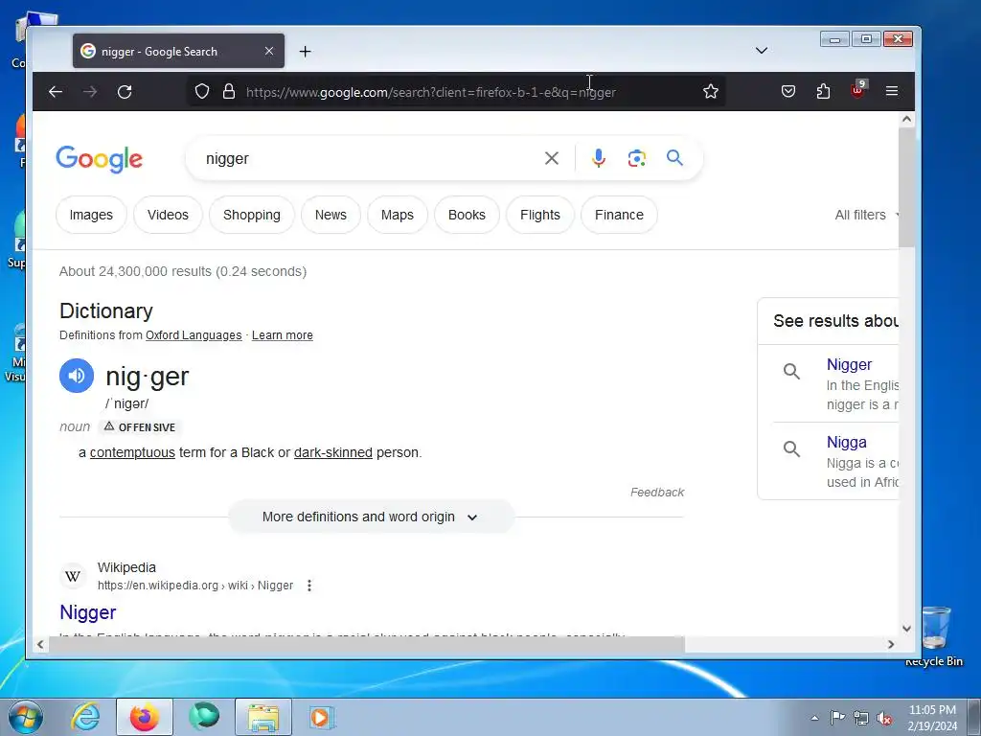The height and width of the screenshot is (736, 981).
Task: Open the media player taskbar icon
Action: (x=322, y=717)
